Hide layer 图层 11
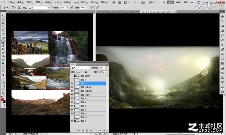Screen dimensions: 226x135 72,83
